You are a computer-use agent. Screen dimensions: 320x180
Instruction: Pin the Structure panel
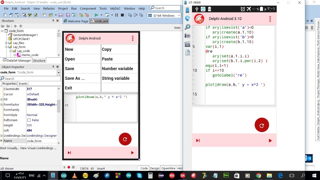click(x=53, y=21)
